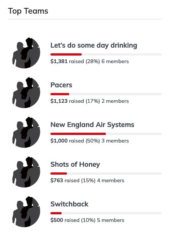Click the 28% progress bar for day drinking team
170x234 pixels.
[106, 54]
